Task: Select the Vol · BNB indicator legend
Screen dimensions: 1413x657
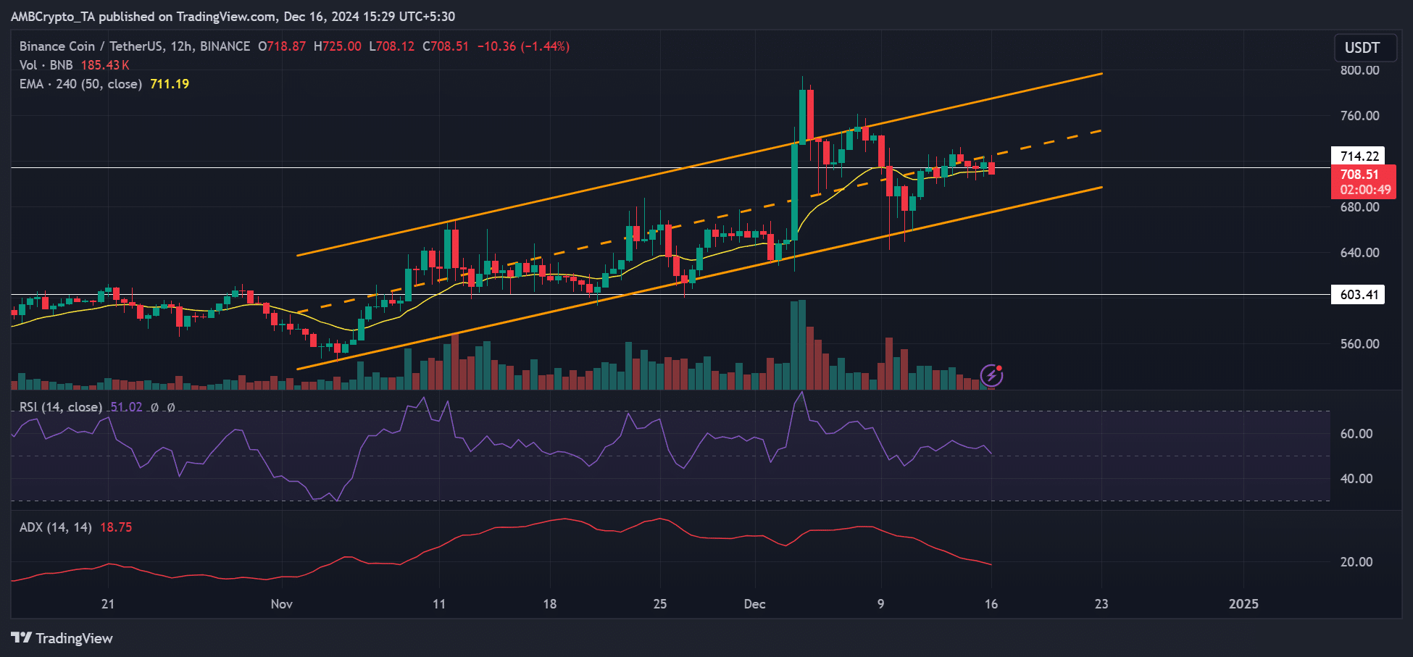Action: point(46,65)
